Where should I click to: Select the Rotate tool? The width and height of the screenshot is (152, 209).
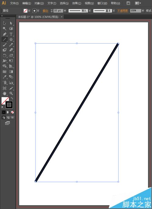[5, 55]
